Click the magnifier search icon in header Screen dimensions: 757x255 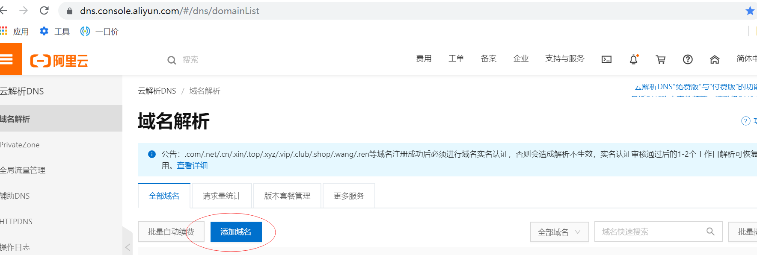[172, 60]
